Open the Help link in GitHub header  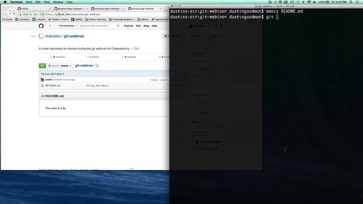pos(154,26)
